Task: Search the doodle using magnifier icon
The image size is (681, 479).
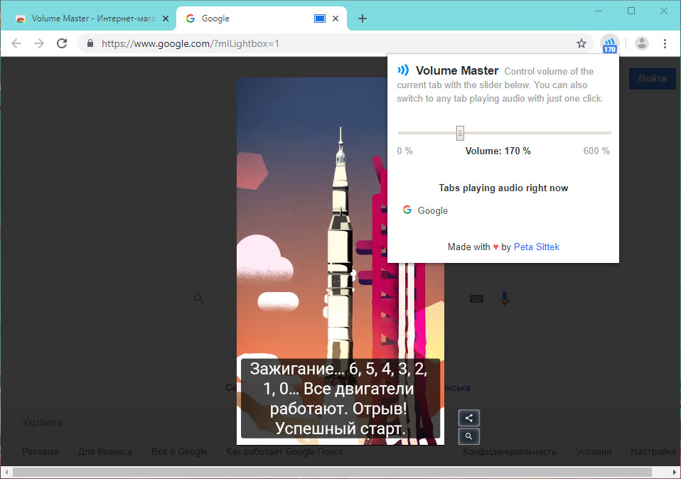Action: click(469, 436)
